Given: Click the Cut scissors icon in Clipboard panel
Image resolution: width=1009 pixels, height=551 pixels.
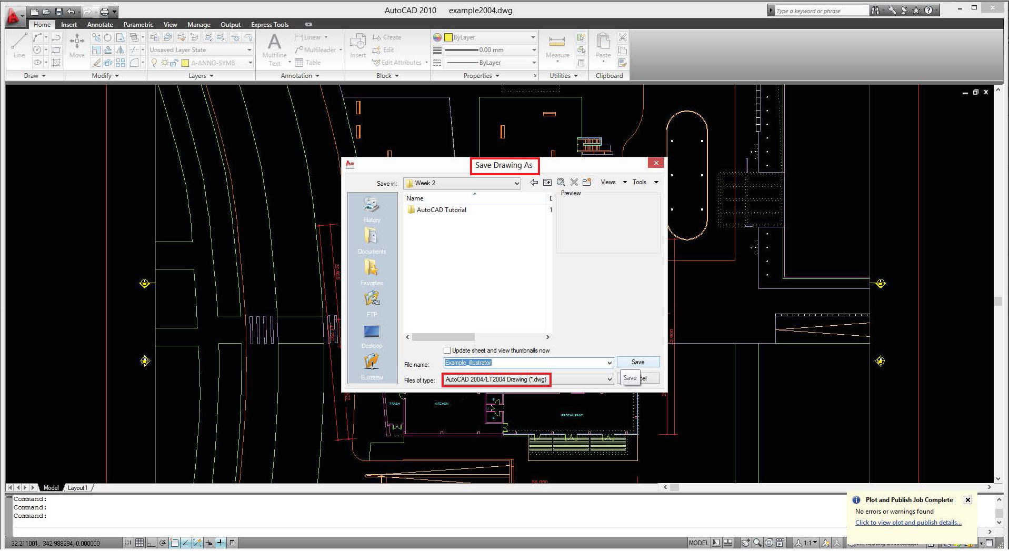Looking at the screenshot, I should point(623,37).
